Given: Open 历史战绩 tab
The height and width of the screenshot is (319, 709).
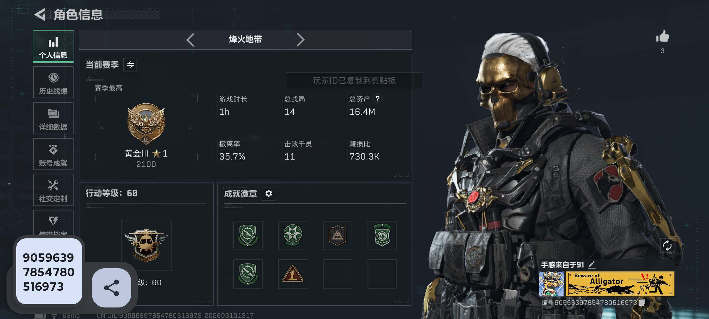Looking at the screenshot, I should pyautogui.click(x=53, y=82).
